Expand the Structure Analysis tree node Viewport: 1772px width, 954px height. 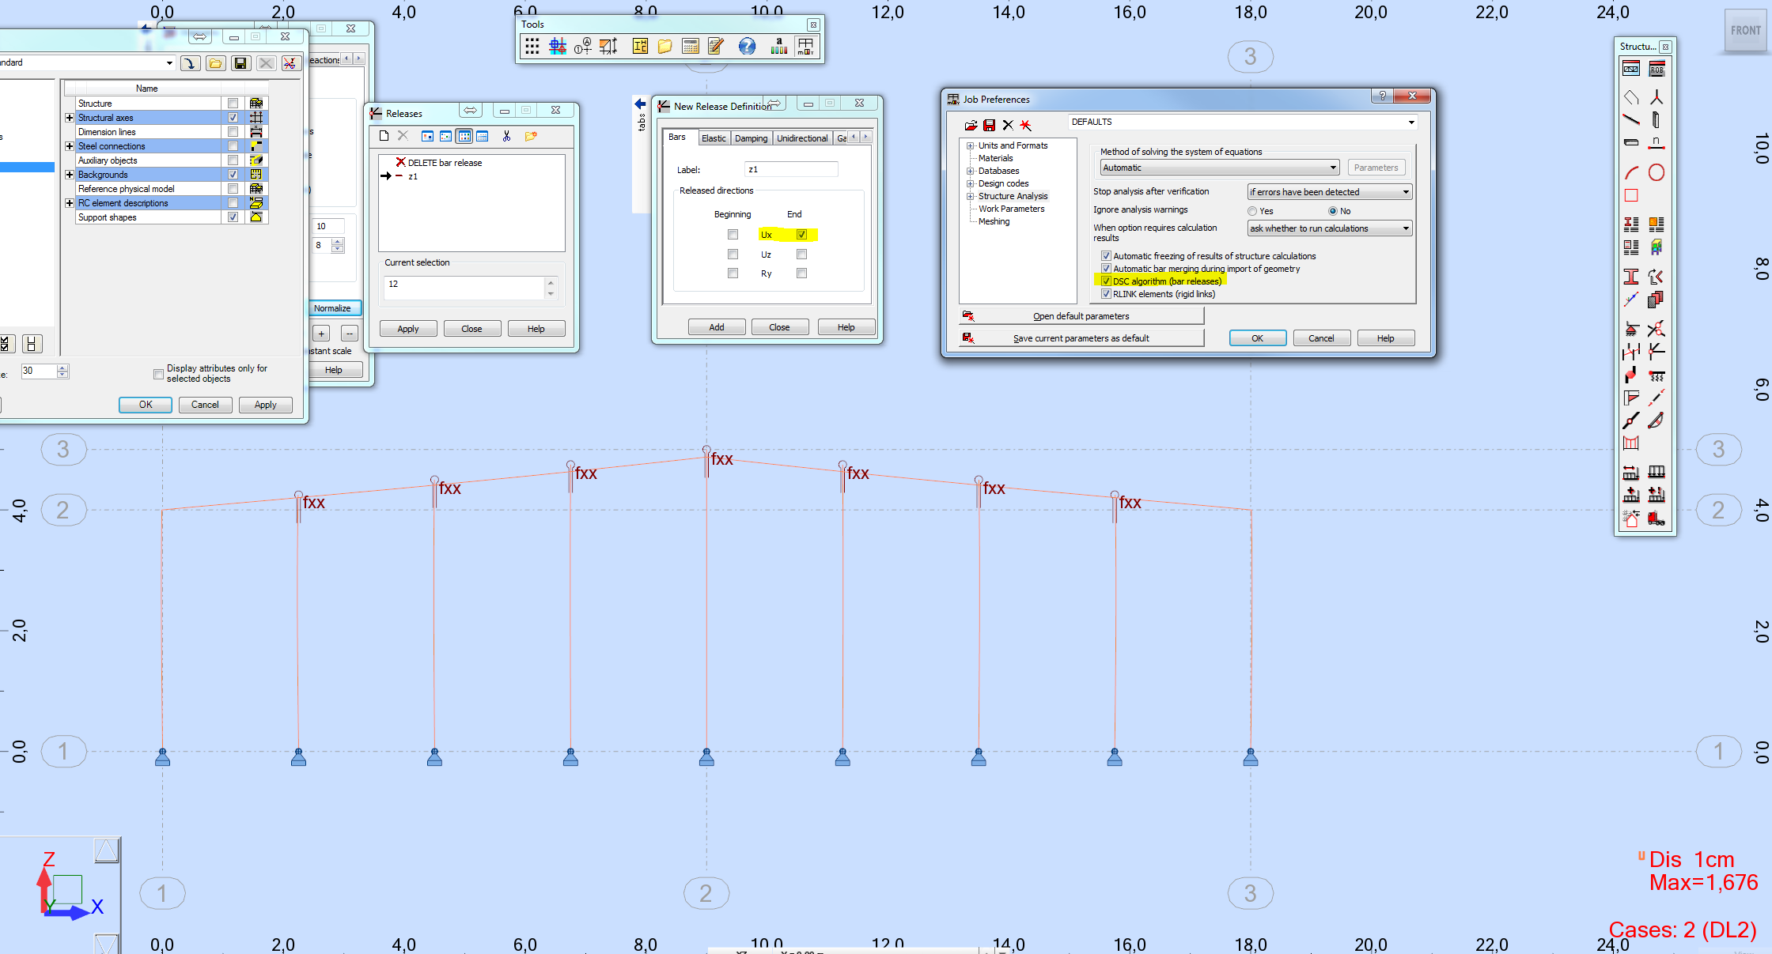(971, 196)
